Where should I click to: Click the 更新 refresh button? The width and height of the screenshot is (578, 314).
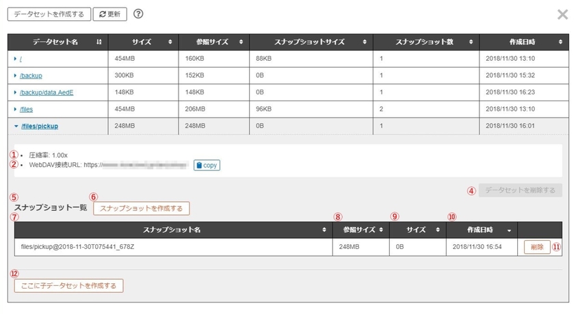pyautogui.click(x=109, y=14)
